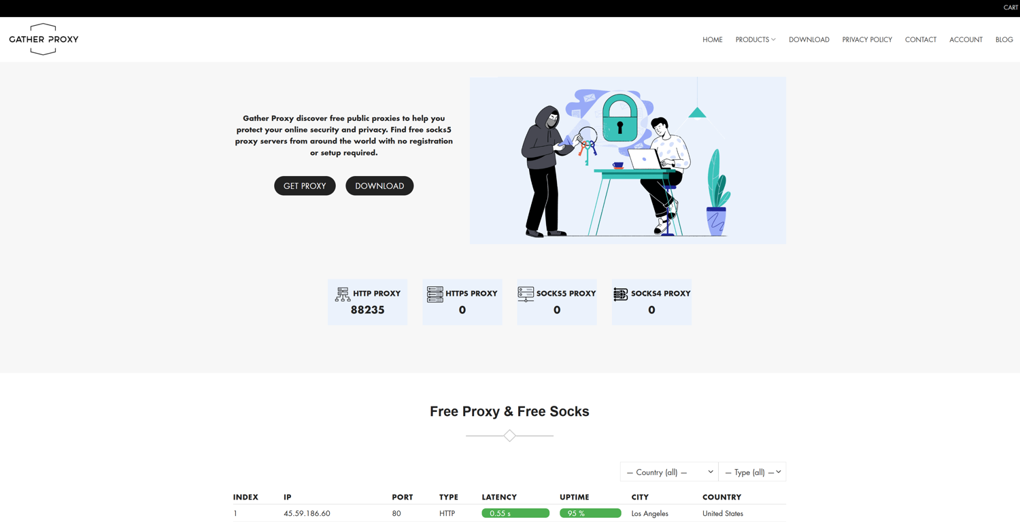Expand the PRODUCTS navigation menu
Screen dimensions: 1020x522
click(755, 39)
